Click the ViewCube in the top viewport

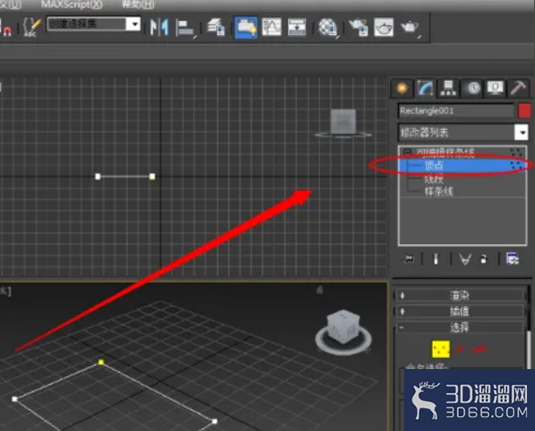click(x=343, y=122)
